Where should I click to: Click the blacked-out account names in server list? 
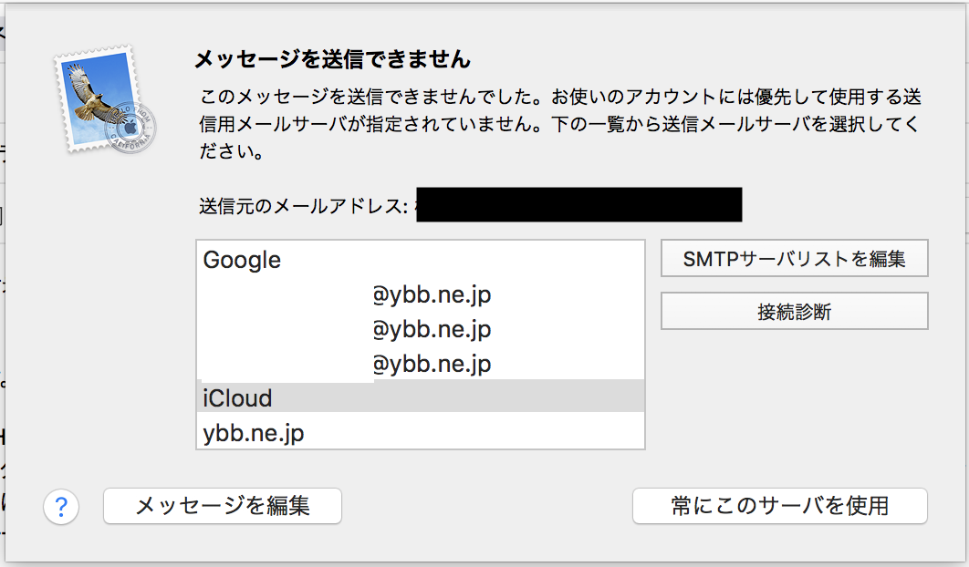point(287,330)
